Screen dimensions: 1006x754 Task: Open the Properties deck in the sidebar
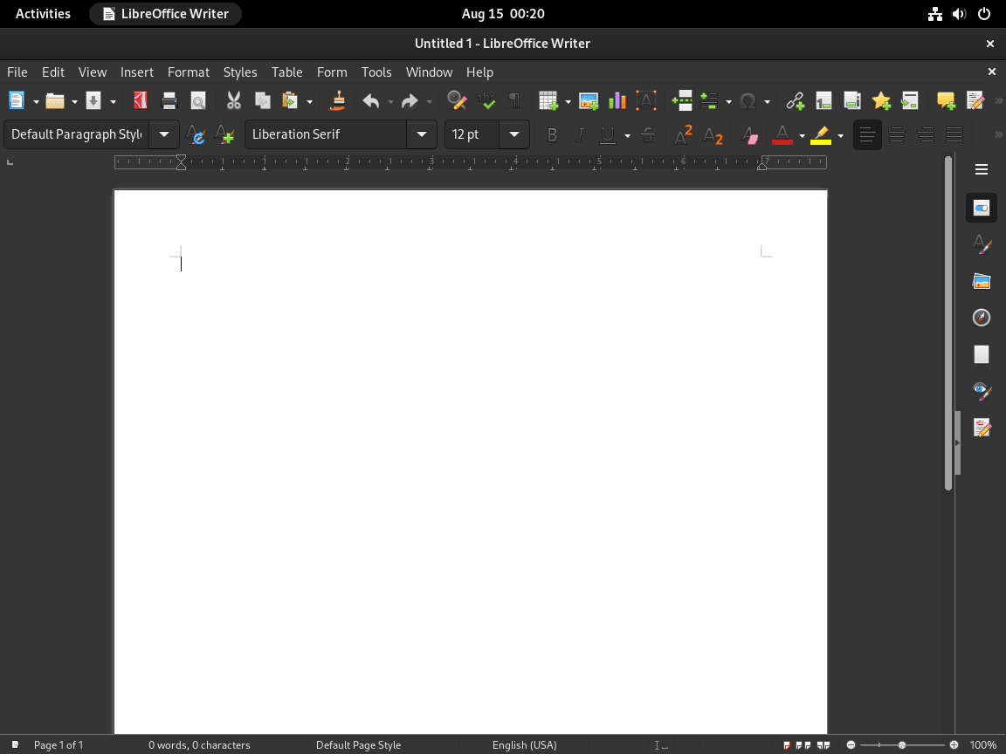click(982, 208)
